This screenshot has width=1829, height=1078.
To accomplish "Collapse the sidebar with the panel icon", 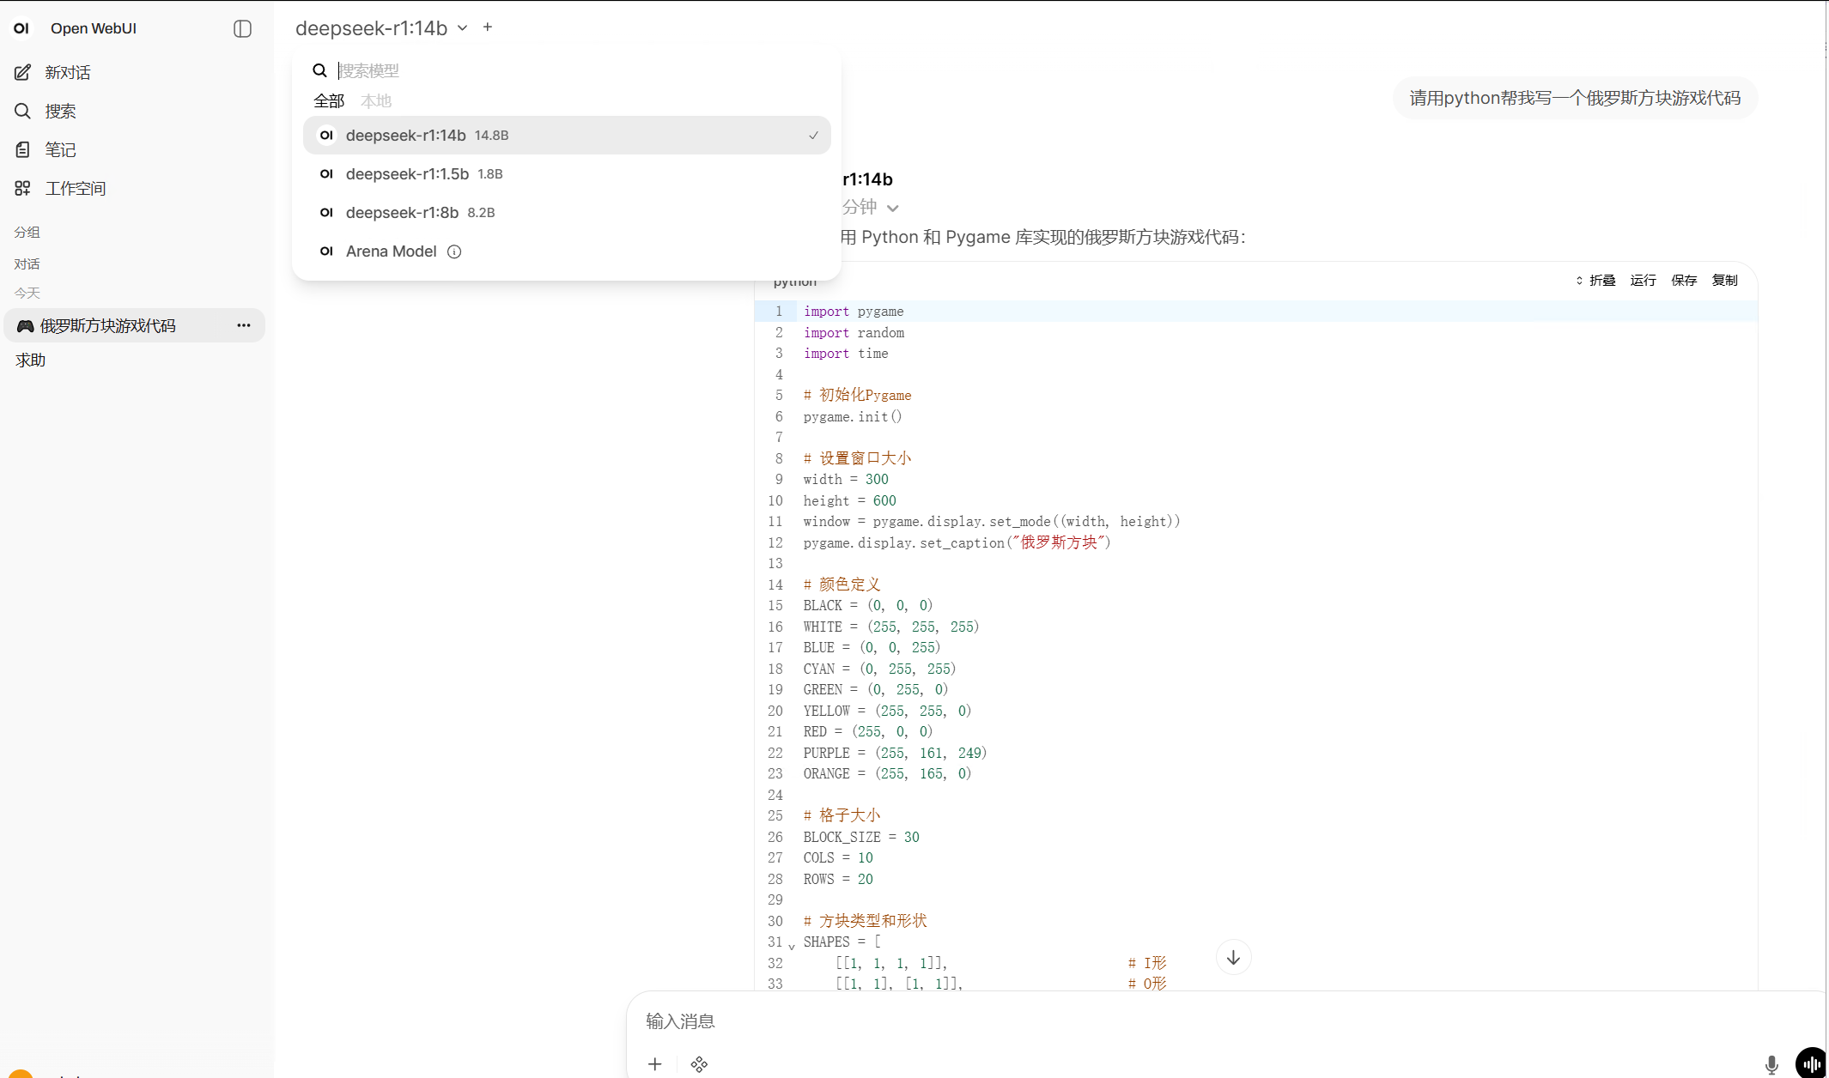I will (241, 28).
